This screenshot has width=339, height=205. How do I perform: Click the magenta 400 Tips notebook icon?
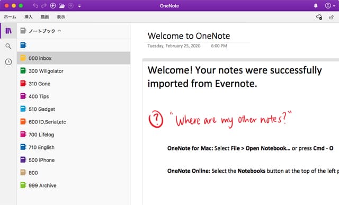point(23,96)
